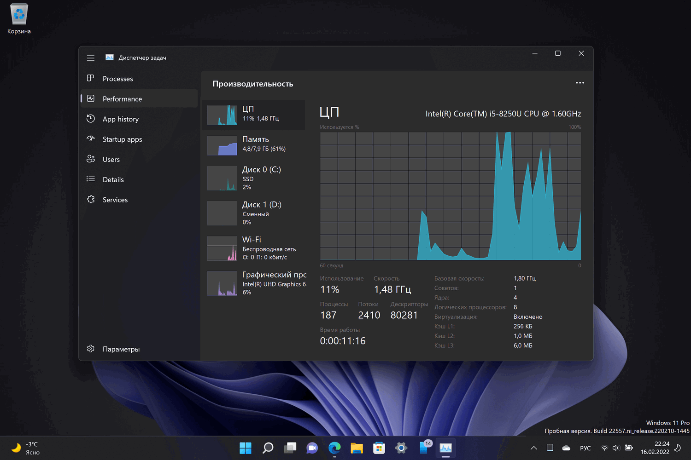Click the Details list icon in sidebar
691x460 pixels.
(x=91, y=179)
